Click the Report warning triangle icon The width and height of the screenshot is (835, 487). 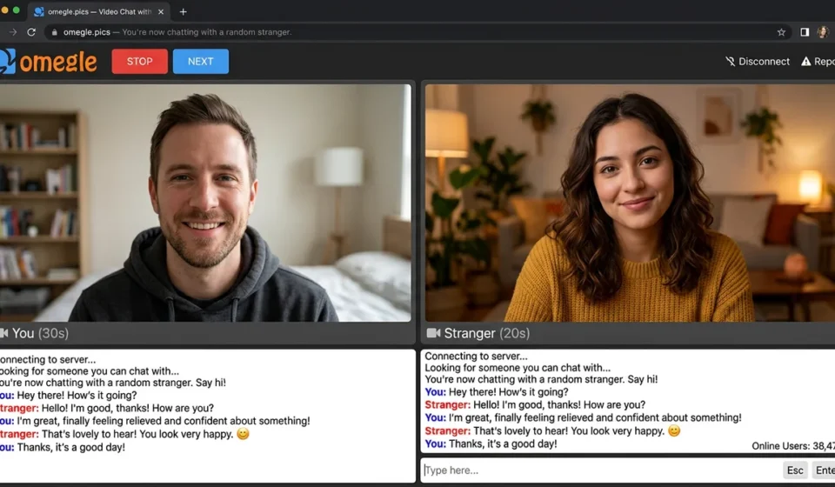pyautogui.click(x=805, y=61)
